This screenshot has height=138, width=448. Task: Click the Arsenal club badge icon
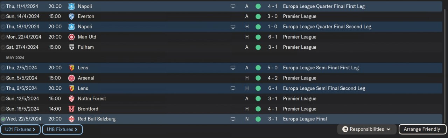pos(71,78)
